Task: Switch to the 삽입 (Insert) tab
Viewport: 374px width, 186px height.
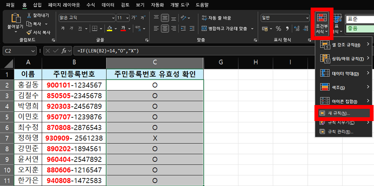Action: click(x=37, y=5)
